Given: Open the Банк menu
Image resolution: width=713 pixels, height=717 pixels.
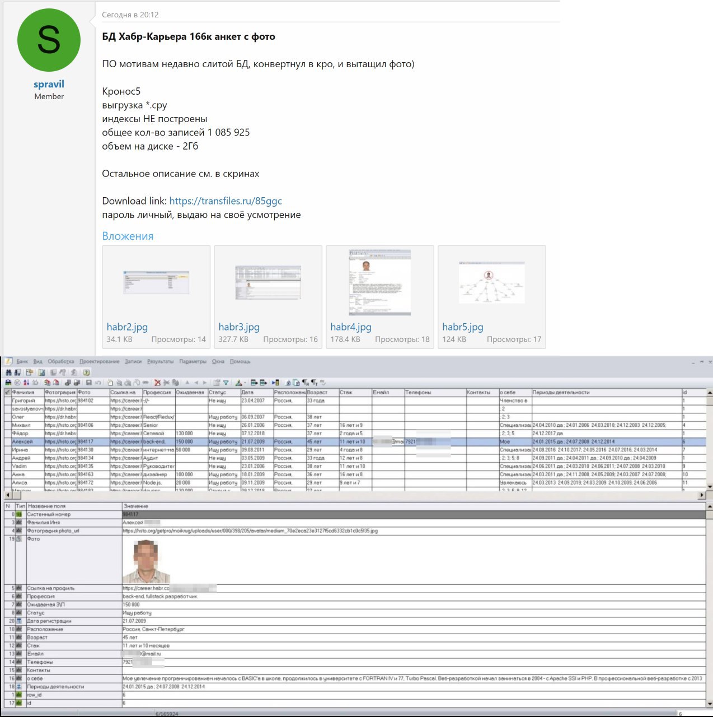Looking at the screenshot, I should tap(22, 361).
